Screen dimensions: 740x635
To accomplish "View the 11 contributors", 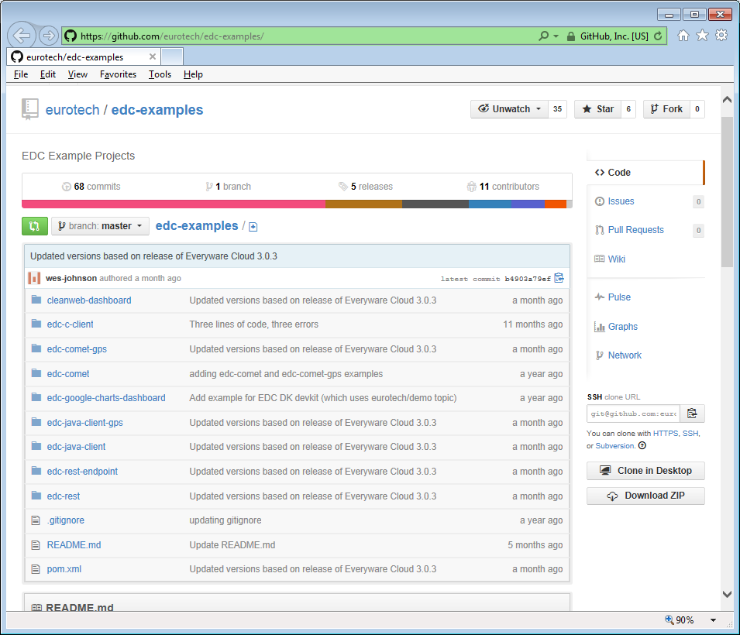I will click(x=503, y=187).
